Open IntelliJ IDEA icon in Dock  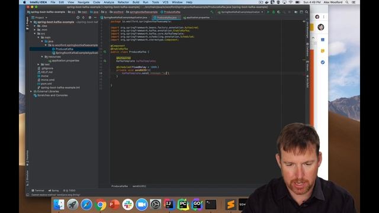[x=169, y=205]
